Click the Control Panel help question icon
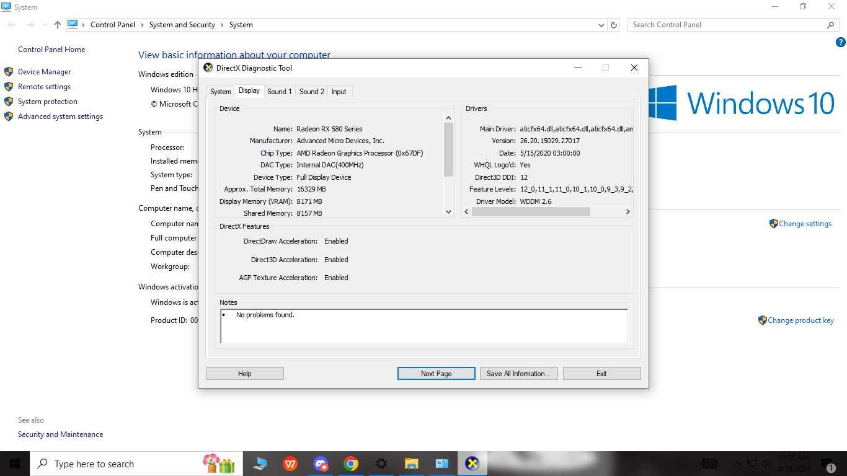Screen dimensions: 847x476 (841, 43)
